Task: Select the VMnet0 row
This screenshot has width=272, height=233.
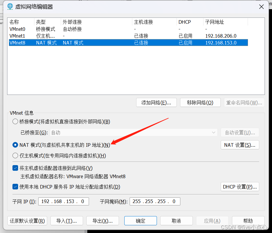Action: 128,29
